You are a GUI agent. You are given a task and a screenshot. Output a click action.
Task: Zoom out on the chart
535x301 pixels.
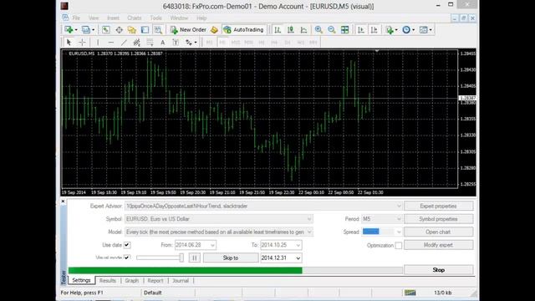pos(331,30)
